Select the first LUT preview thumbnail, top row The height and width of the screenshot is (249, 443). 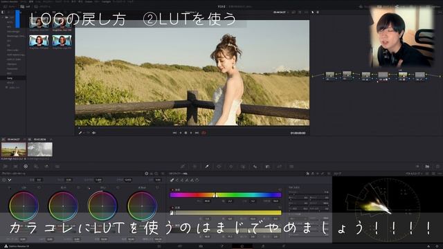point(39,23)
